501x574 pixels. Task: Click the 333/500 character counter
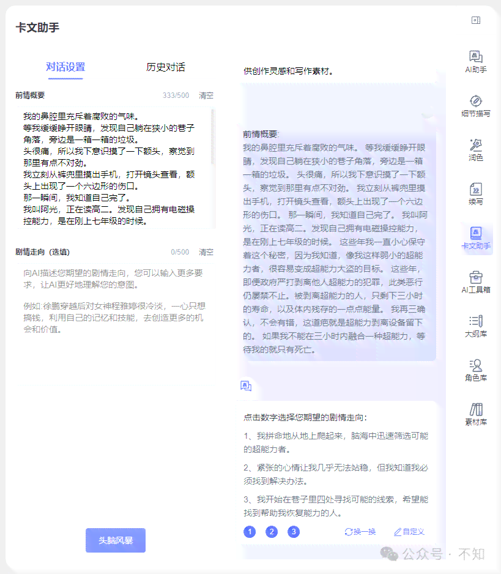click(176, 95)
